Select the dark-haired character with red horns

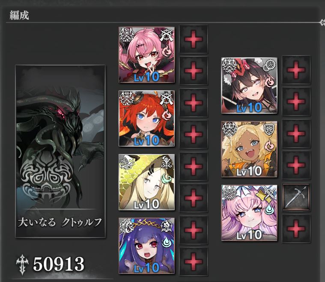coord(249,86)
